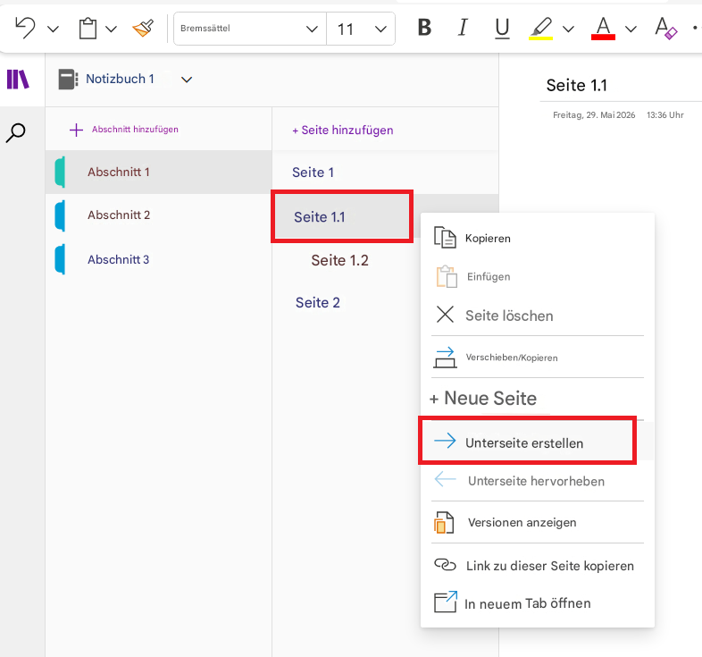Expand highlight color options arrow
The width and height of the screenshot is (702, 657).
tap(568, 29)
